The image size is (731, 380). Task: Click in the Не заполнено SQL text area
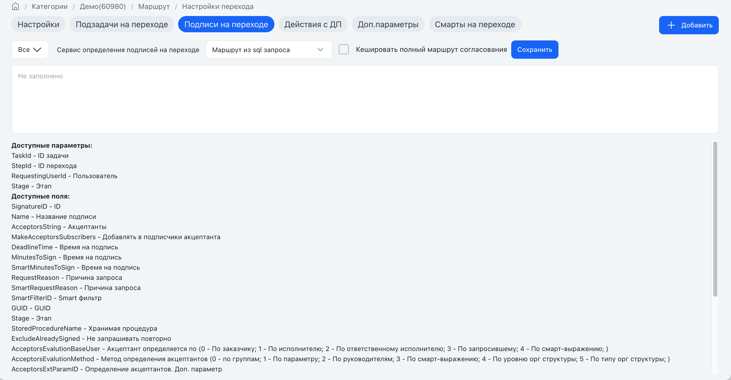click(x=365, y=99)
